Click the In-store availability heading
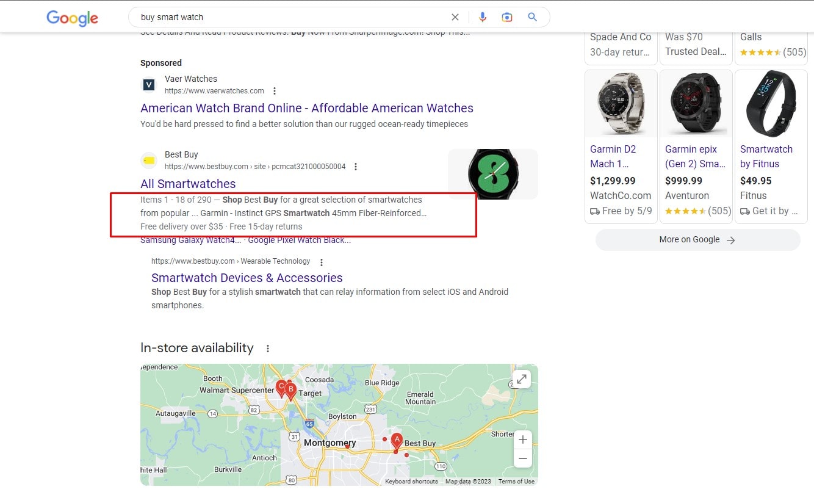814x492 pixels. click(197, 348)
